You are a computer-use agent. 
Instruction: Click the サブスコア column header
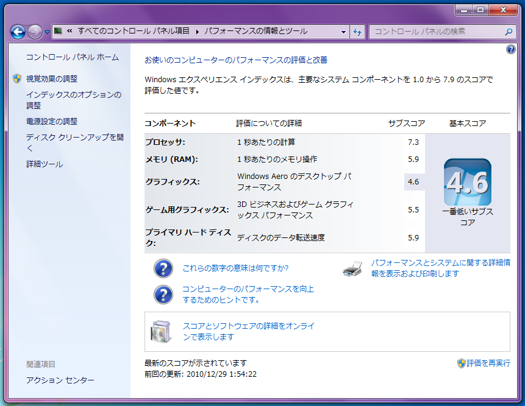click(407, 124)
